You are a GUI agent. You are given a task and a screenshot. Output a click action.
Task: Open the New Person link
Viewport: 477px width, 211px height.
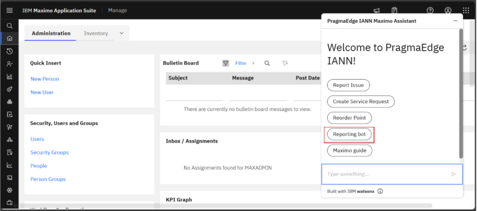point(45,79)
